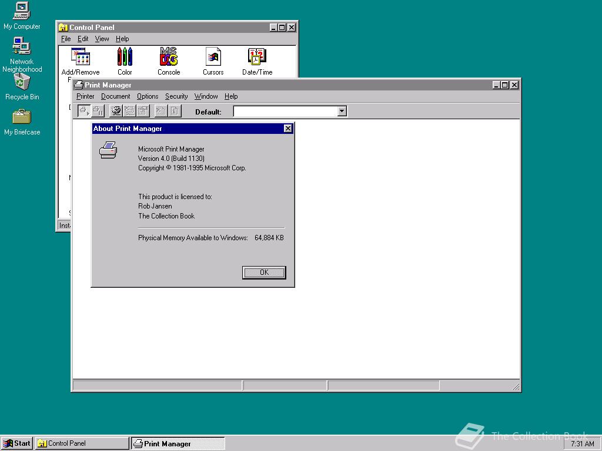This screenshot has height=451, width=602.
Task: Close the About Print Manager dialog
Action: tap(287, 129)
